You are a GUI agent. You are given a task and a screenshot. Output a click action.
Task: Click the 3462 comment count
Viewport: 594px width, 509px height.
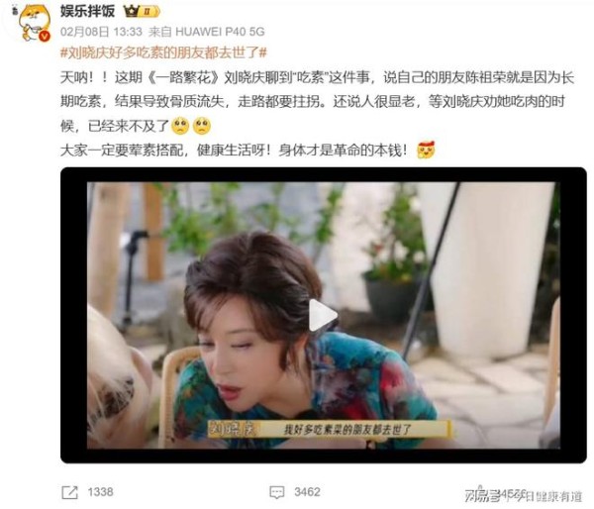tap(307, 492)
